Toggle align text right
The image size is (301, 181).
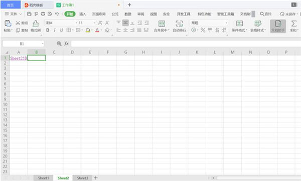coord(132,30)
